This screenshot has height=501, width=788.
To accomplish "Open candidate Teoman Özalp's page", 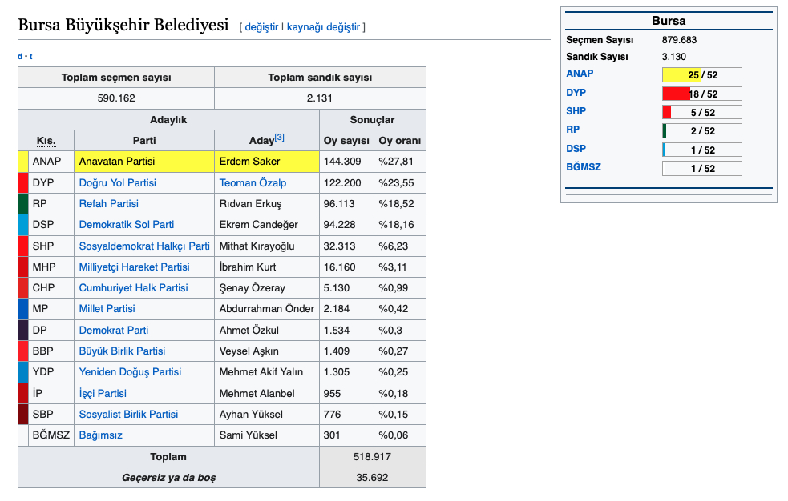I will point(253,182).
